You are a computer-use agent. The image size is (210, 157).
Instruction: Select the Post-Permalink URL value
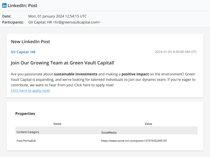(x=134, y=141)
